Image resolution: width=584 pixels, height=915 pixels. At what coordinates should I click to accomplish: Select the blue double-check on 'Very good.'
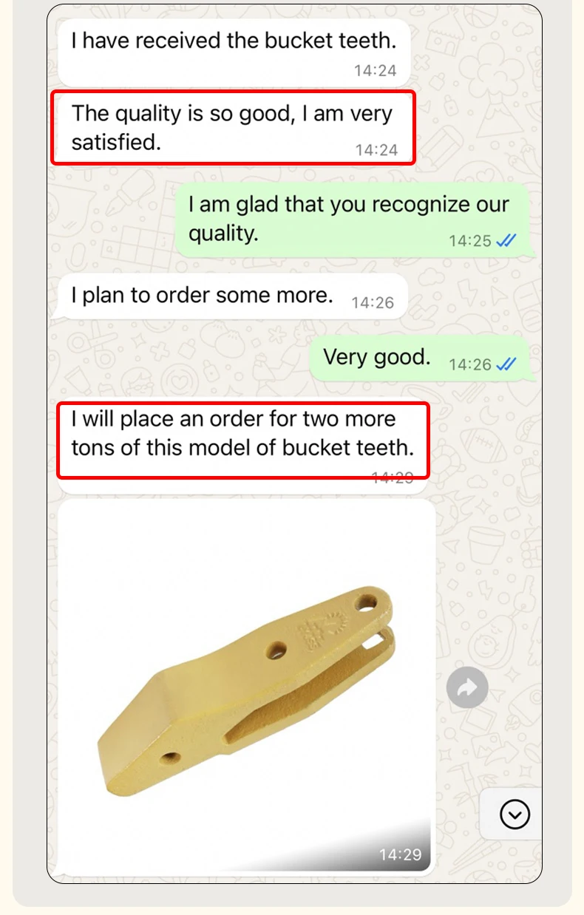tap(506, 364)
